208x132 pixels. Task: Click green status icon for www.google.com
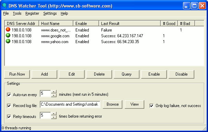8,35
